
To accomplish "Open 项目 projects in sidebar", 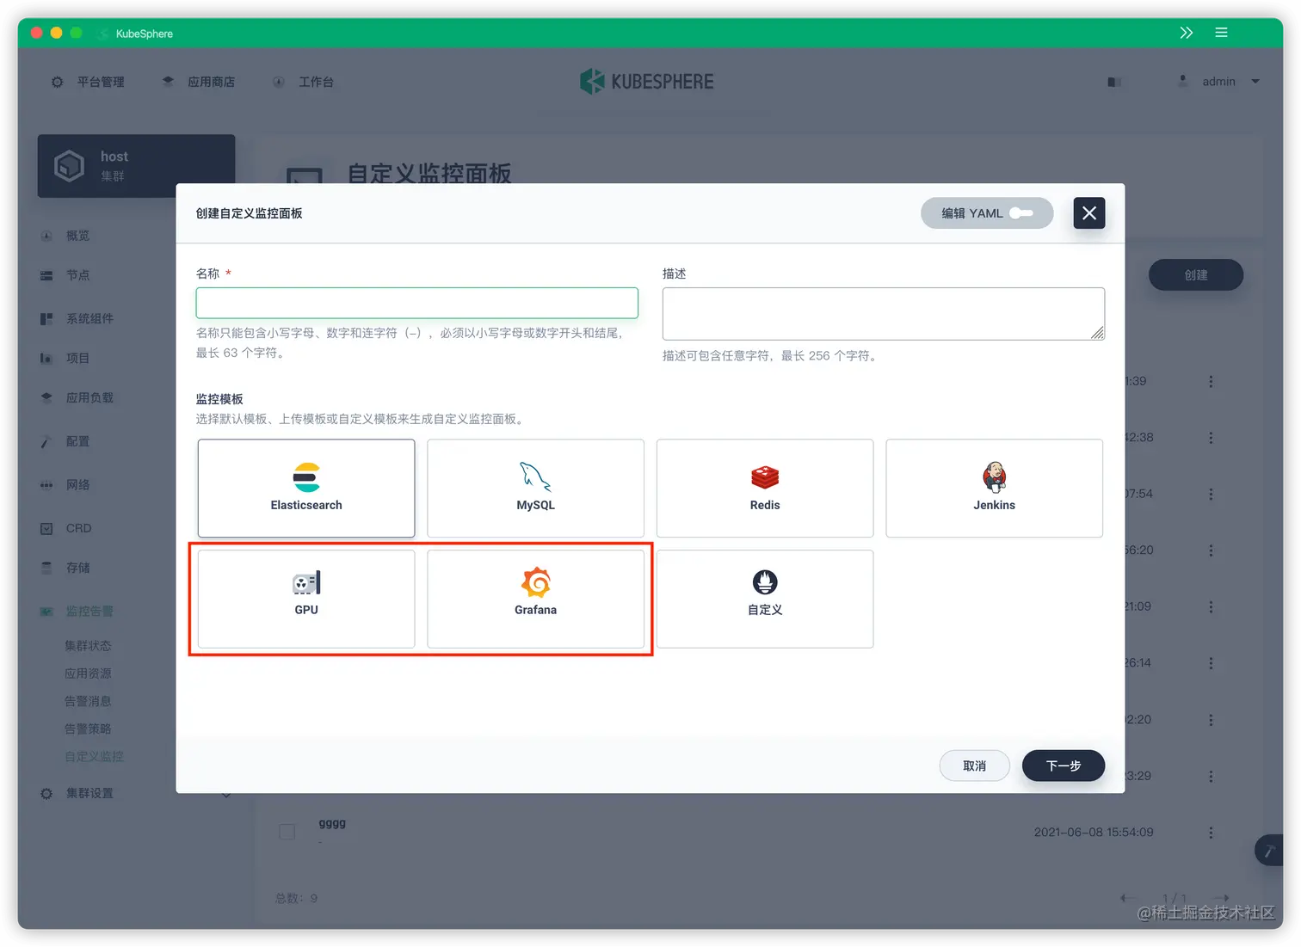I will coord(77,358).
